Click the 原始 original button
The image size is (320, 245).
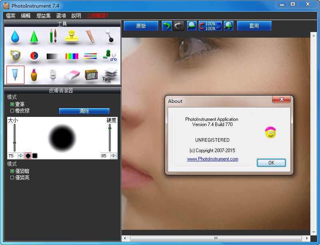(141, 26)
